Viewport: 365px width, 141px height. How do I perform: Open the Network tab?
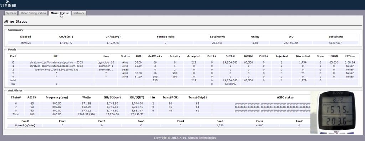(x=79, y=13)
